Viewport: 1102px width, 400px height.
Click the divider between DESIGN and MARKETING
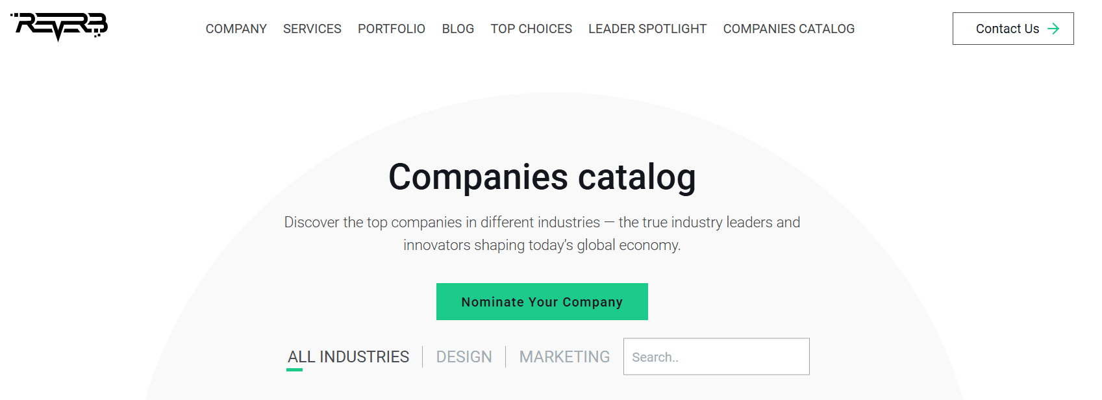click(x=506, y=356)
